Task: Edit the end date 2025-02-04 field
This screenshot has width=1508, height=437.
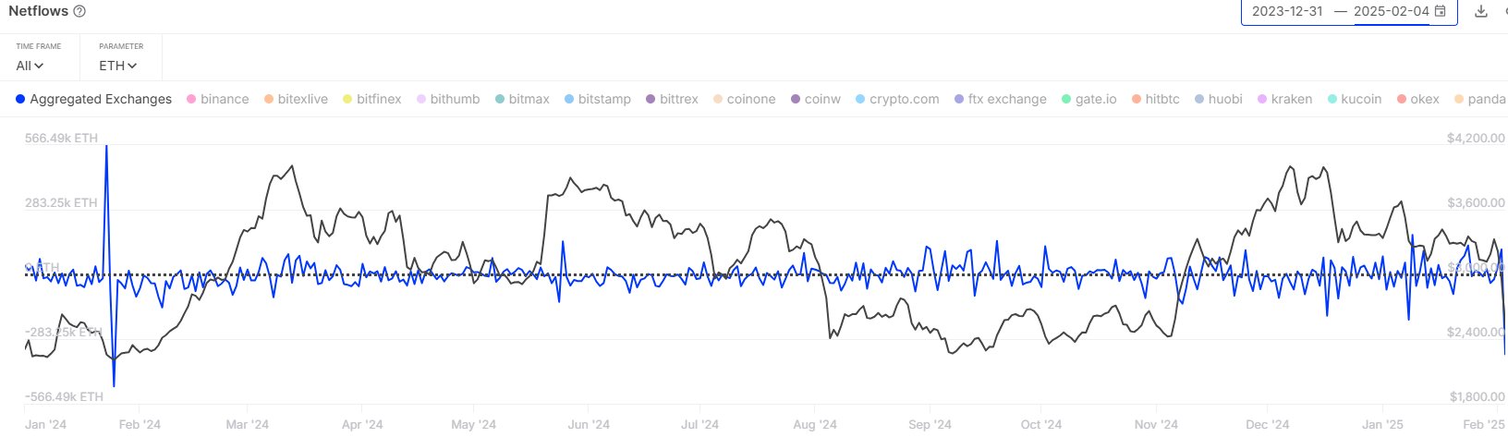Action: pyautogui.click(x=1391, y=12)
